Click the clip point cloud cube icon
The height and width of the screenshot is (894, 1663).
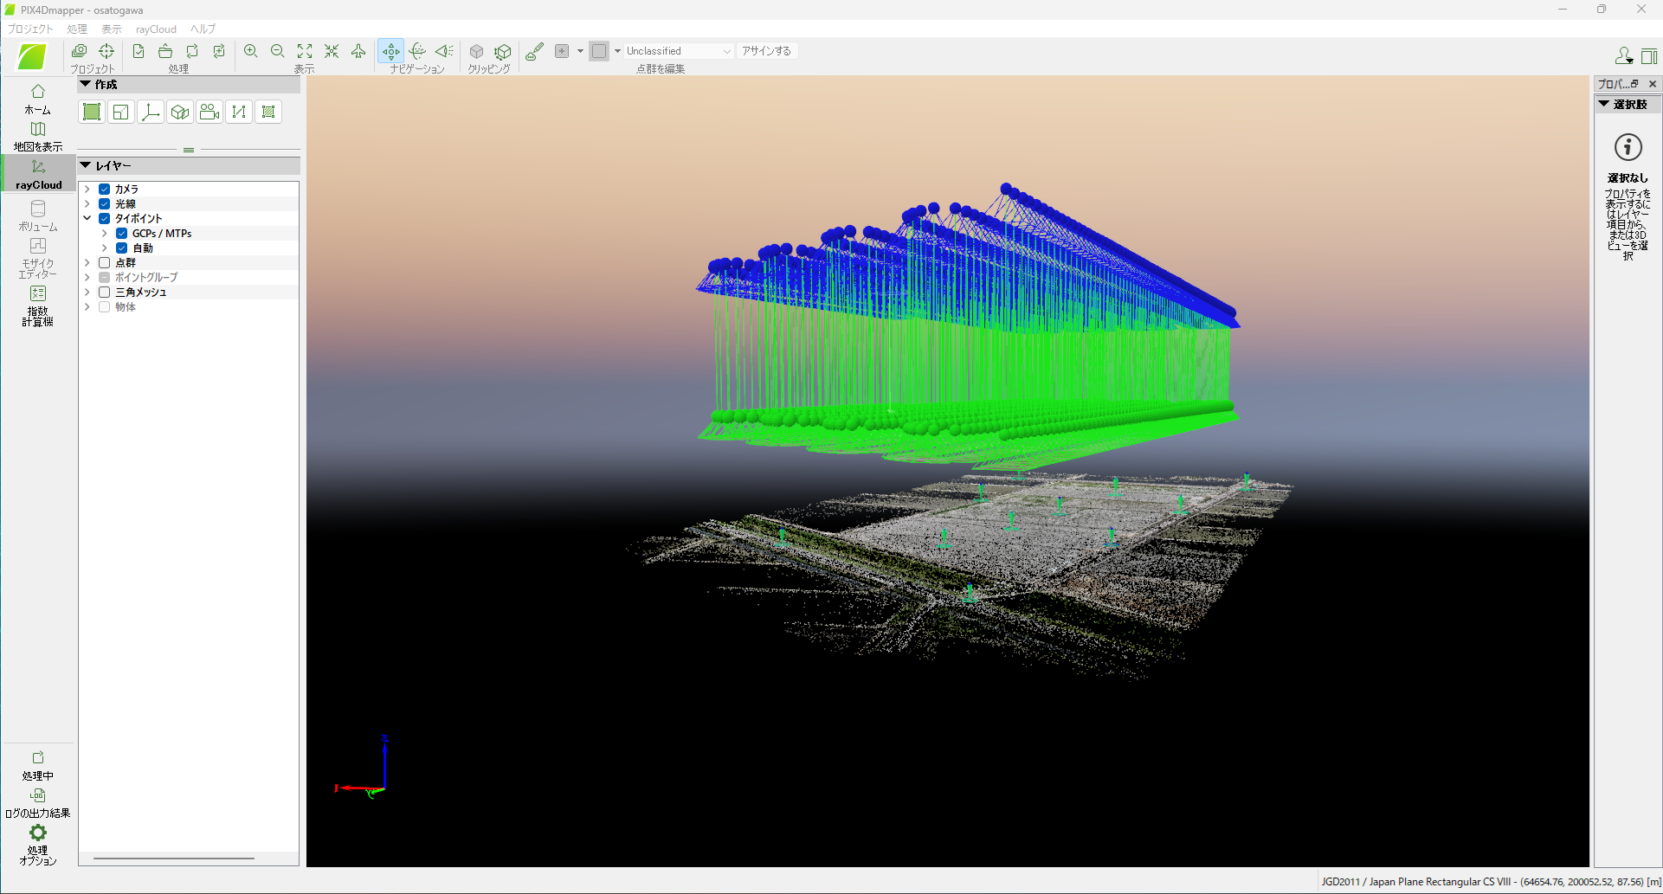(476, 51)
